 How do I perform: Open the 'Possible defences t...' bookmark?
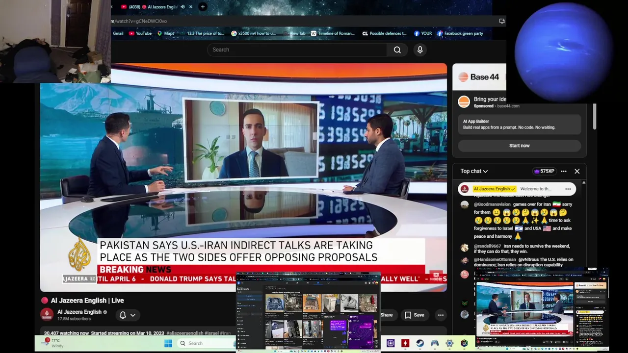coord(384,33)
